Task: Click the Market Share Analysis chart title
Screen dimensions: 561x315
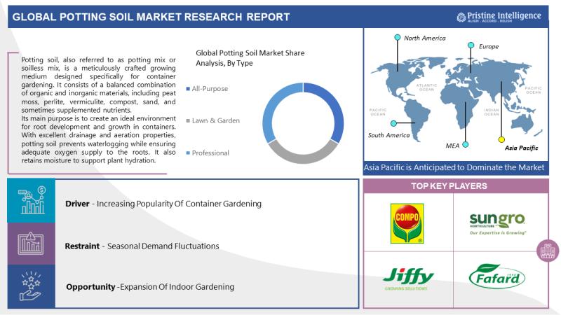Action: (250, 58)
